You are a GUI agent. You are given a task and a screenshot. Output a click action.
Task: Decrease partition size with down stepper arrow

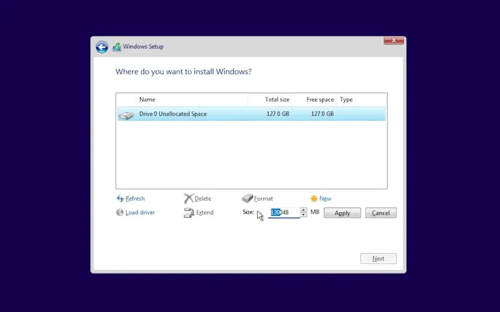coord(304,215)
